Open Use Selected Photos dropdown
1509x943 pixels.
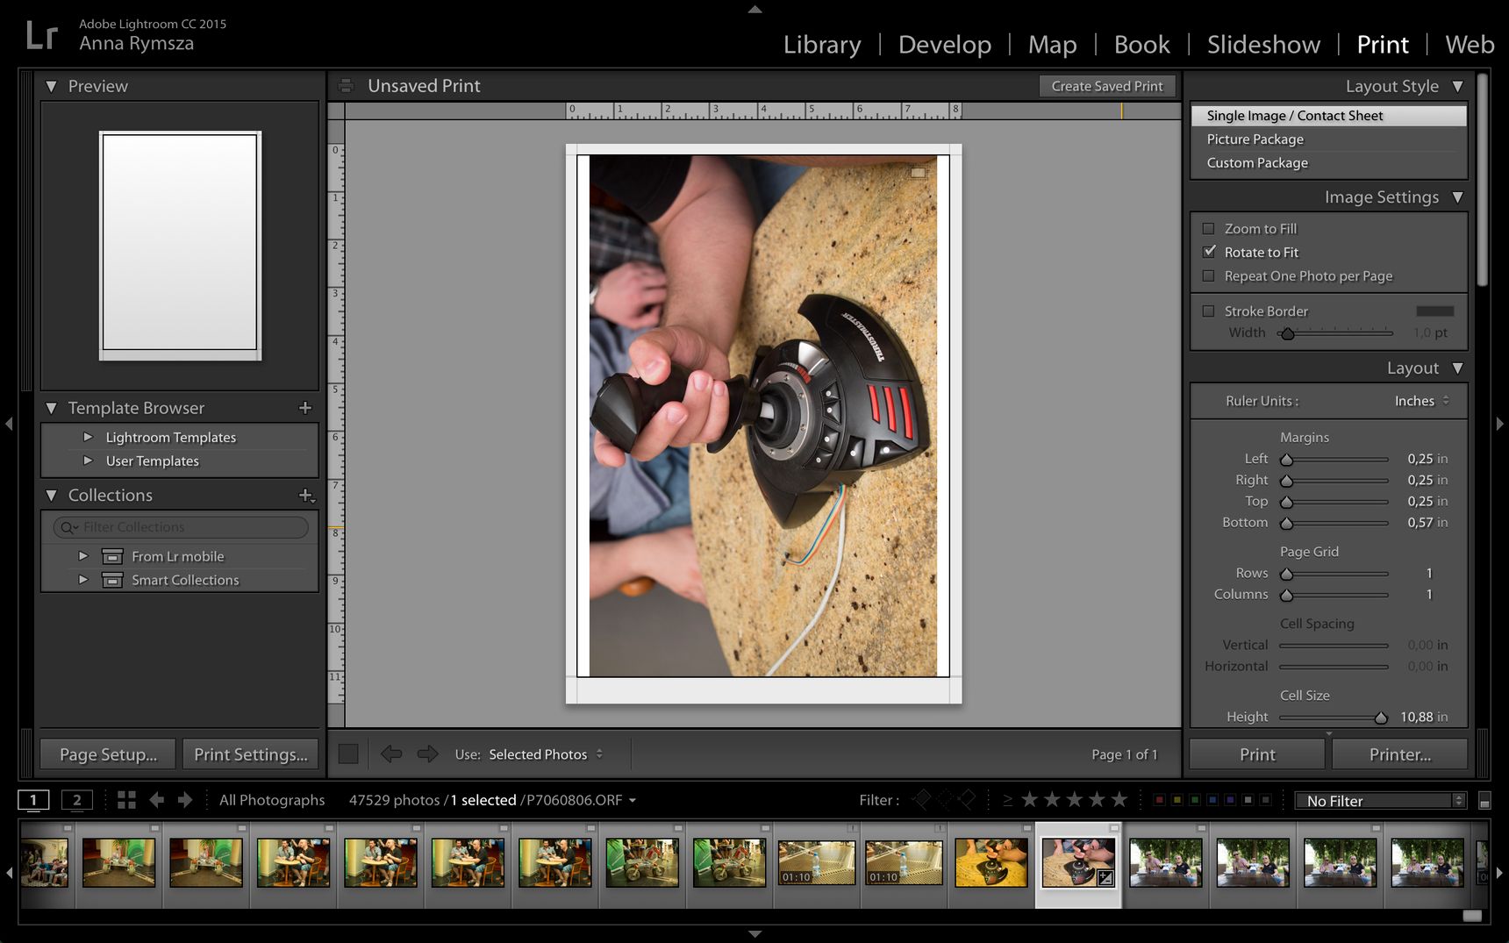tap(546, 754)
